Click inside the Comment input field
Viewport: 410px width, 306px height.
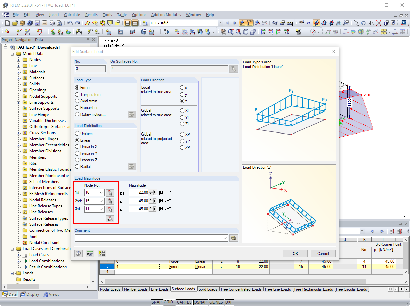[149, 238]
